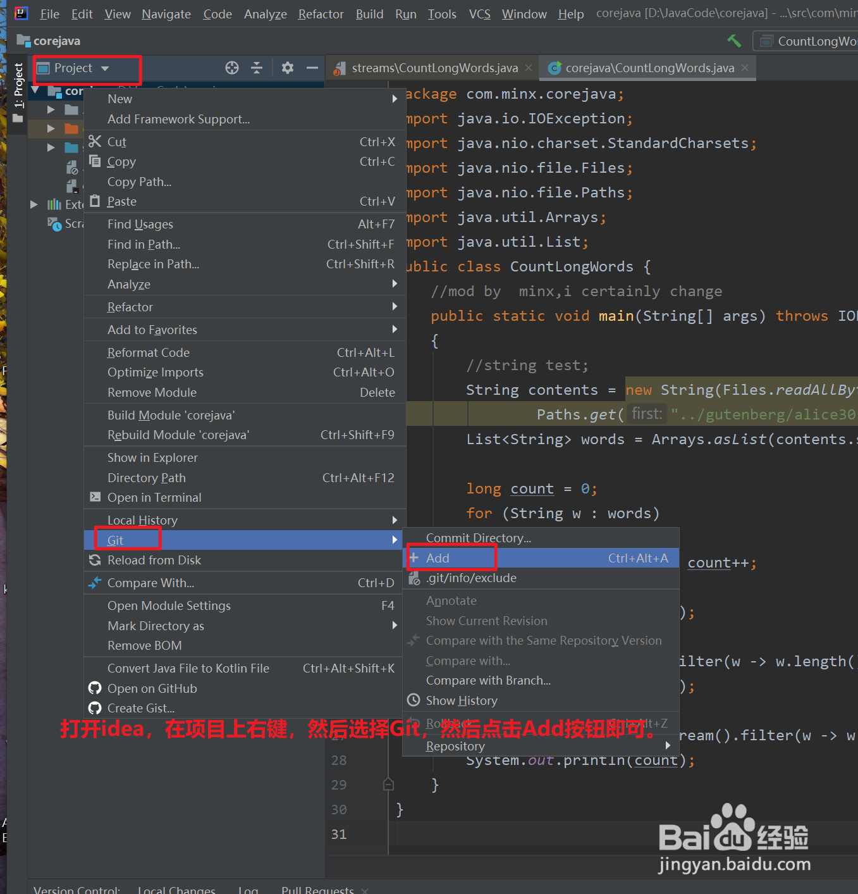Choose Cut from the context menu
Screen dimensions: 858x894
pyautogui.click(x=245, y=142)
